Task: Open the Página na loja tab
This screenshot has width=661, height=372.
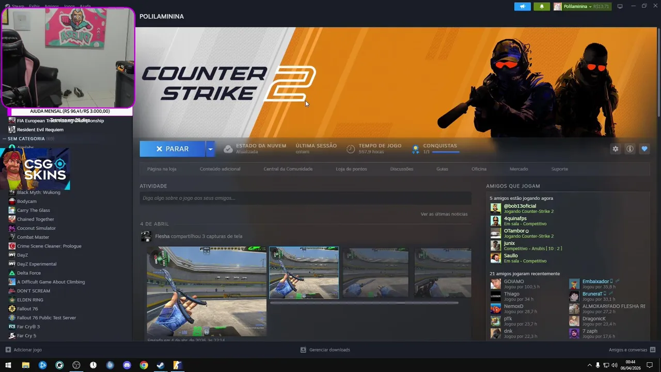Action: pos(162,169)
